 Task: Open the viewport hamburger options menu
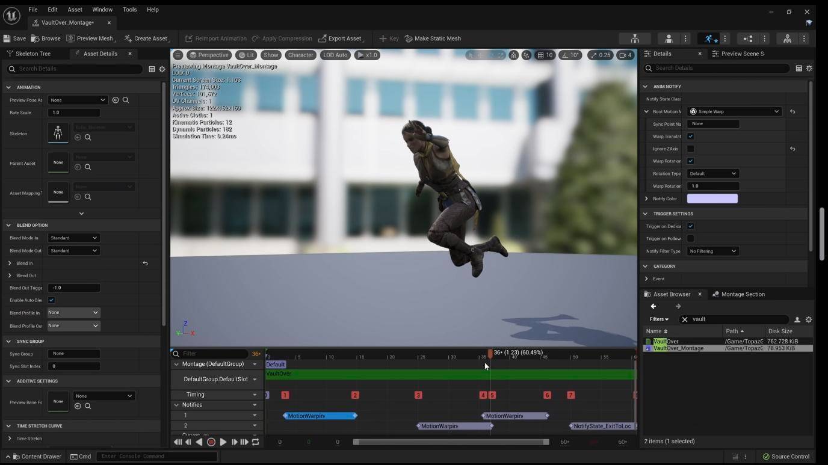(178, 55)
